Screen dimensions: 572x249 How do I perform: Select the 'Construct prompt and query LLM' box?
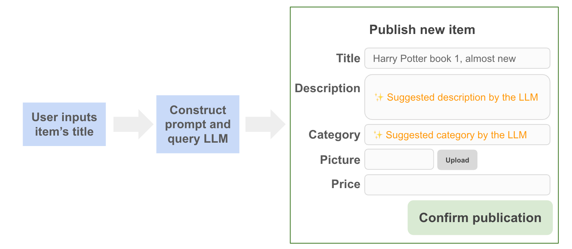[x=198, y=124]
